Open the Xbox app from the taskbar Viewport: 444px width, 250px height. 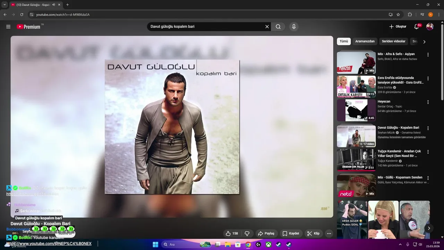pos(268,244)
